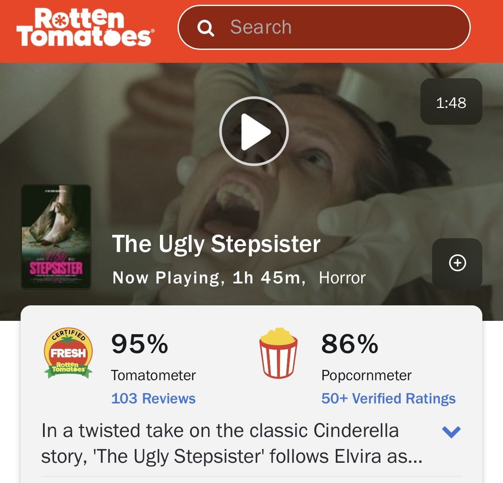Click the Tomatometer label
Viewport: 503px width, 483px height.
(153, 375)
